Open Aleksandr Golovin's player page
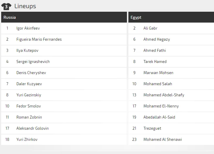Image resolution: width=214 pixels, height=154 pixels. [x=33, y=128]
